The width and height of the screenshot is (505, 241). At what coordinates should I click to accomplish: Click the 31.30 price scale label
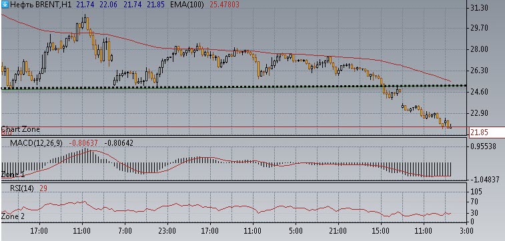click(479, 8)
